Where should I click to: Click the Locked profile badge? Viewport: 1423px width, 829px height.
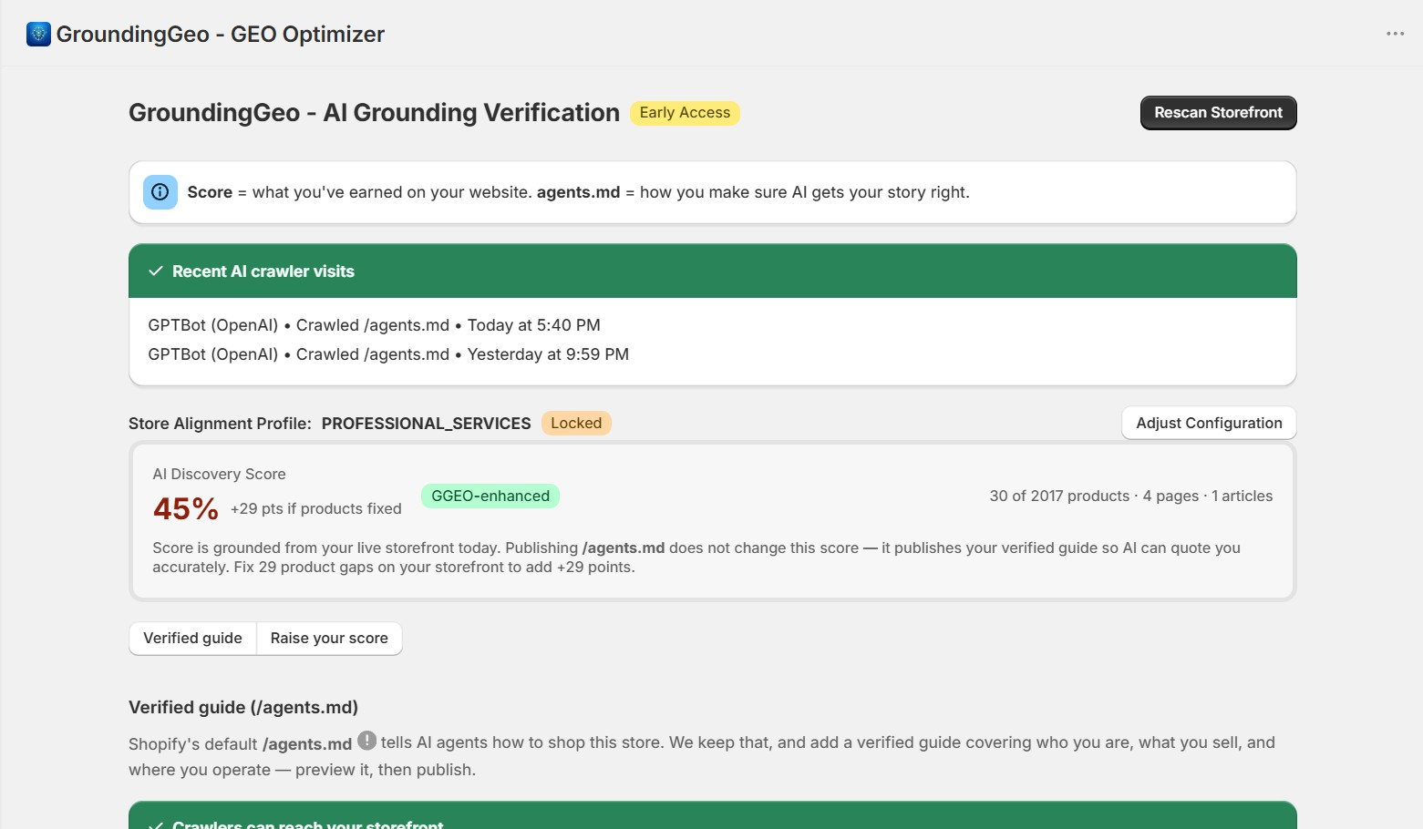coord(576,424)
